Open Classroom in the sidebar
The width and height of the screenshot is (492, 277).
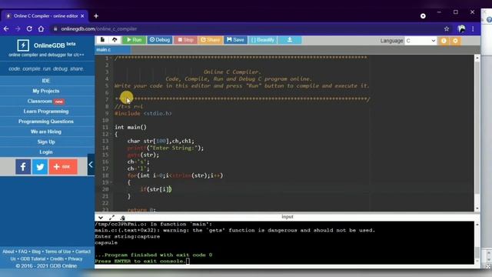point(46,101)
